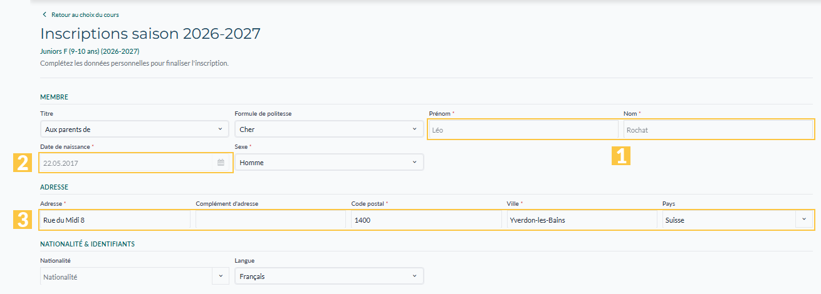Click the 'ADRESSE' section title
821x294 pixels.
coord(54,187)
